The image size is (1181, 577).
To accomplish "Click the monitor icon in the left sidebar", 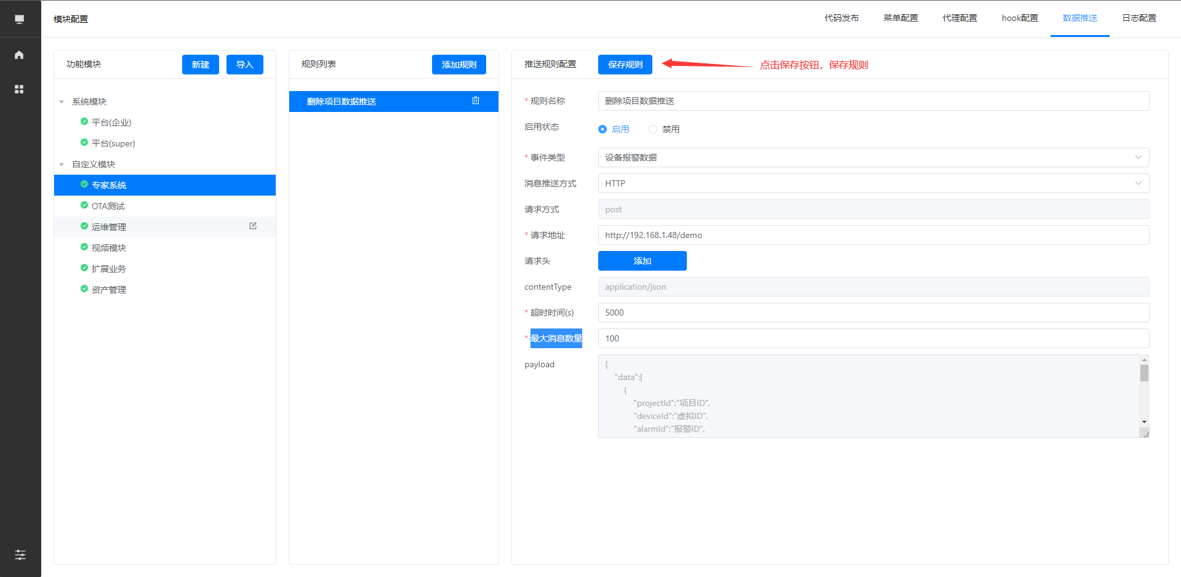I will point(20,19).
